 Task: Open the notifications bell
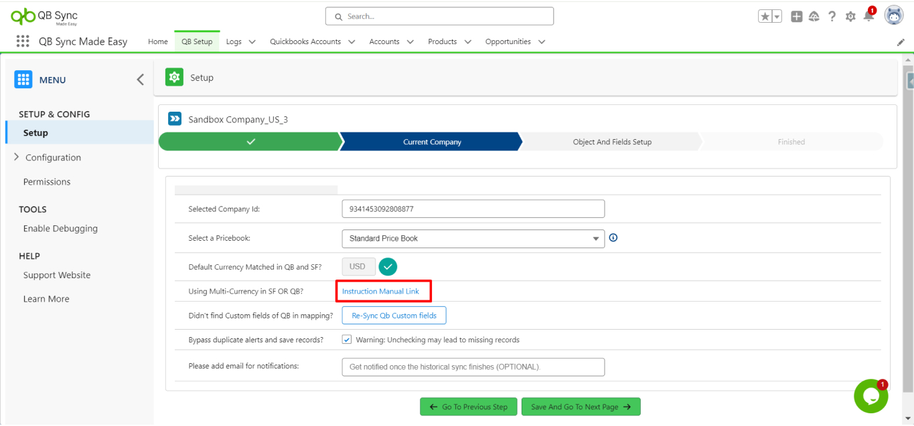coord(869,15)
